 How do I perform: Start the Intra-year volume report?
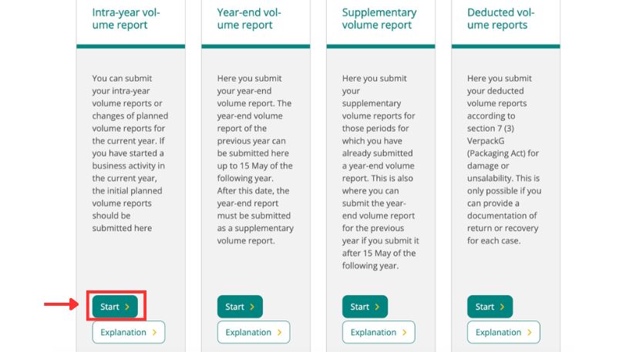[x=115, y=307]
